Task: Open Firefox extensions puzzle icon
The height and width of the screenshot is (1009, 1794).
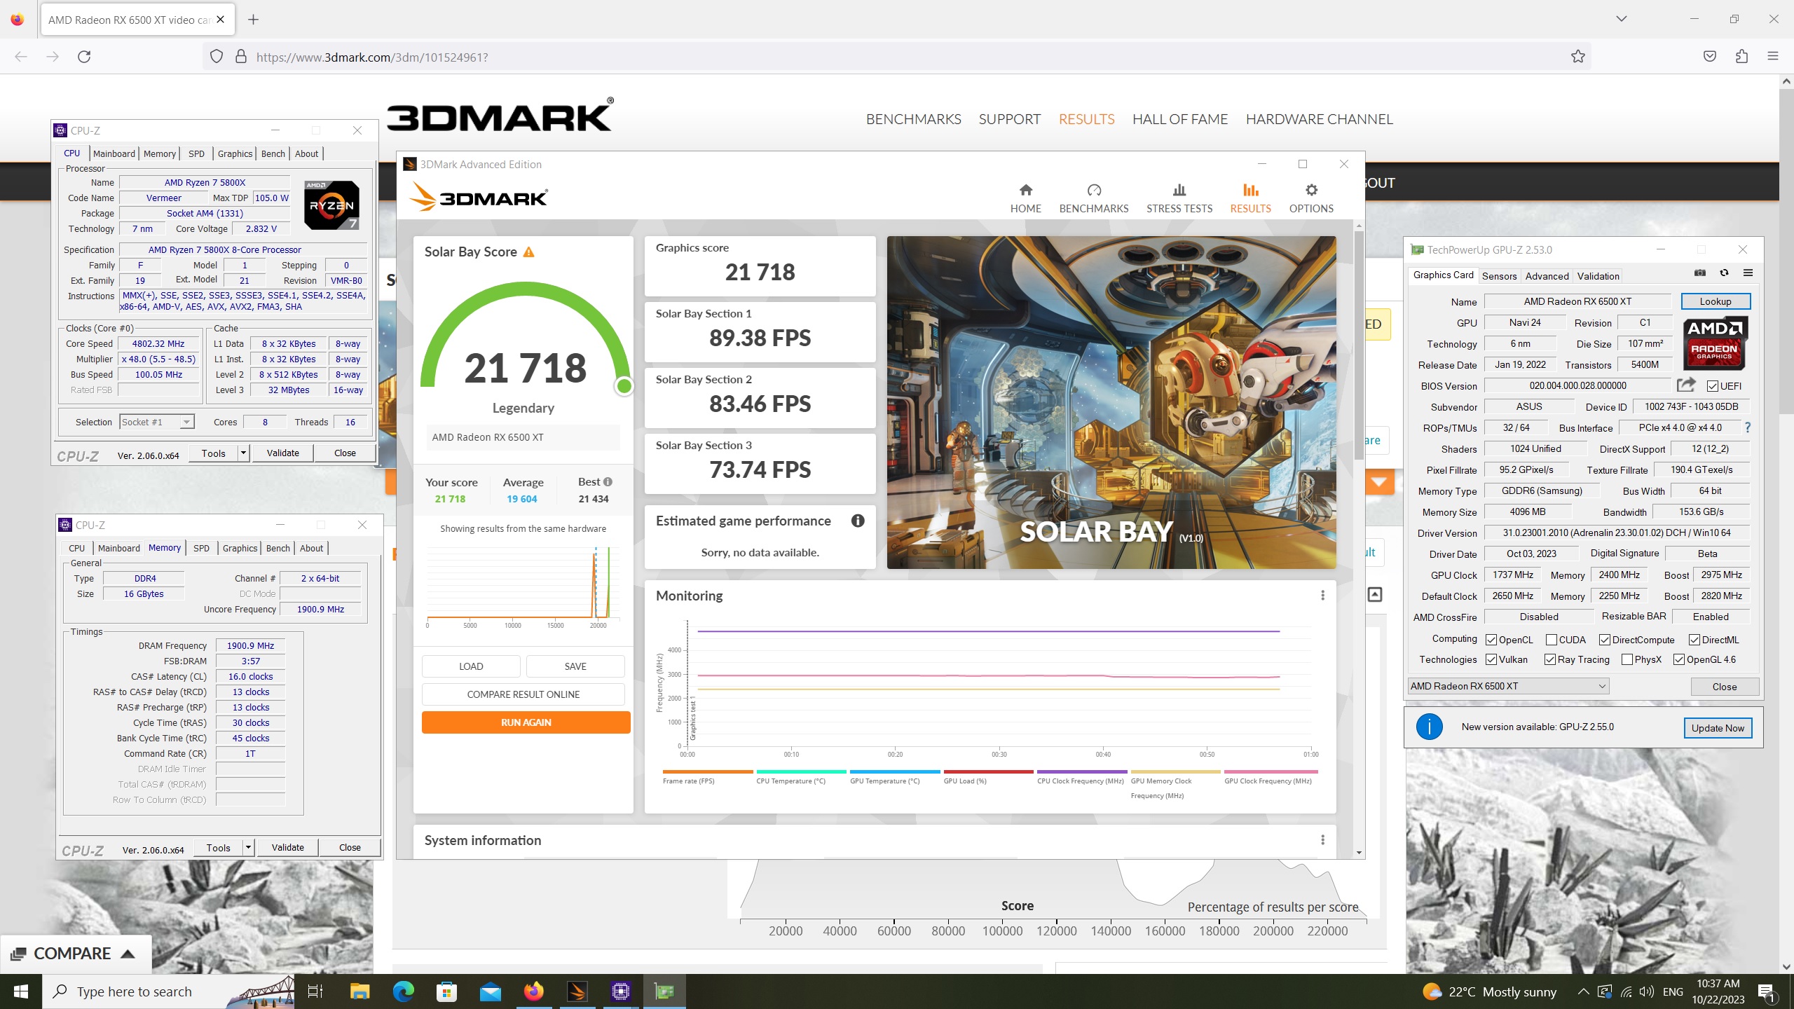Action: (1741, 57)
